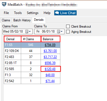Viewport: 107px width, 101px height.
Task: Enable the Client Breakout checkbox
Action: [68, 27]
